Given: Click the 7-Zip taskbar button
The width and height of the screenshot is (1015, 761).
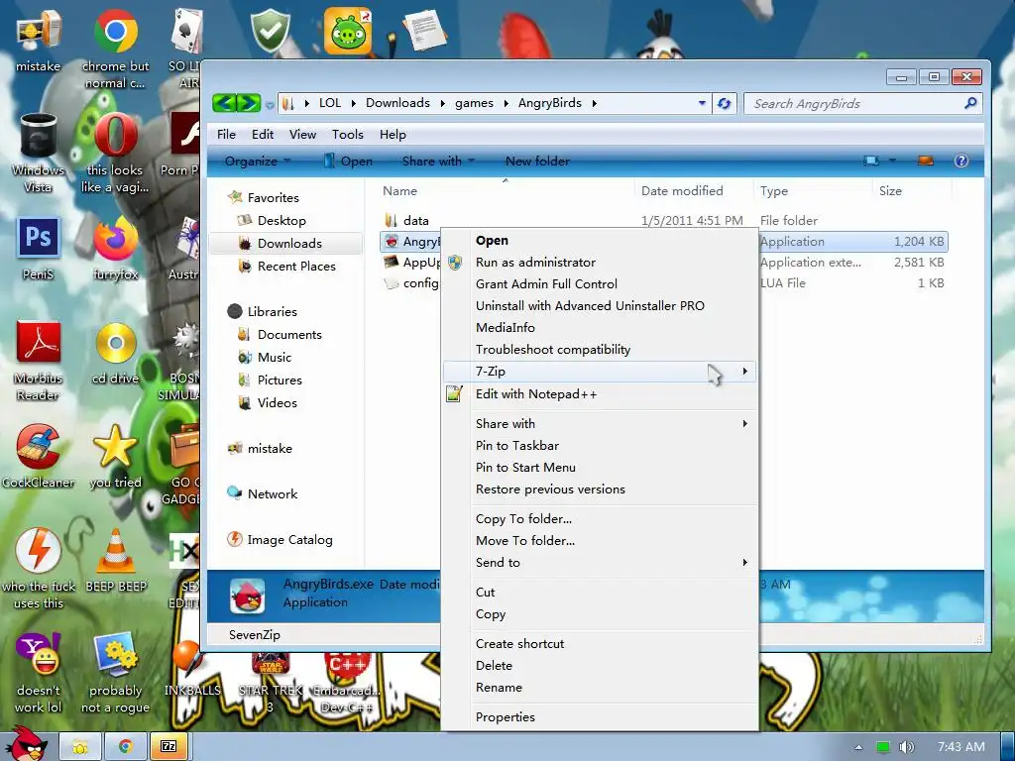Looking at the screenshot, I should (169, 747).
